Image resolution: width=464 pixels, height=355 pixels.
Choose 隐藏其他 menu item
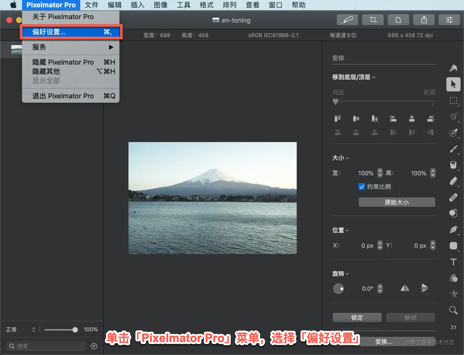pyautogui.click(x=71, y=71)
